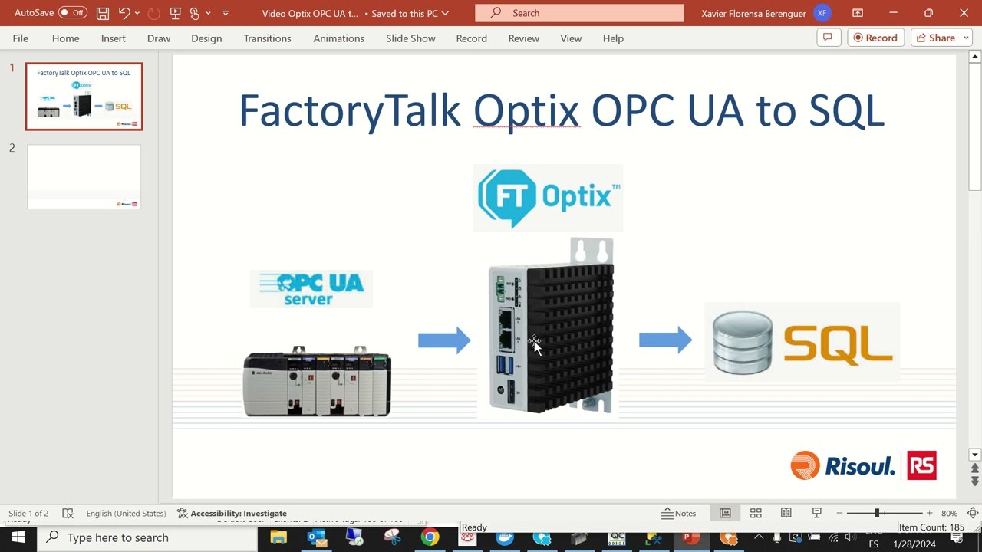Open the Touch/Mouse mode dropdown arrow

click(208, 13)
